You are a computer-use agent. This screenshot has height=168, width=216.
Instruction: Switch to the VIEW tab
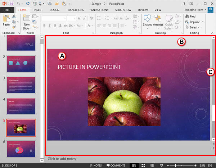(x=158, y=10)
